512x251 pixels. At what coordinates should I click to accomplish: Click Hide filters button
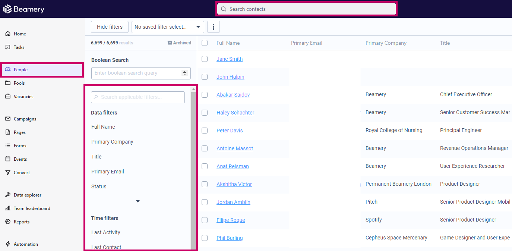110,27
